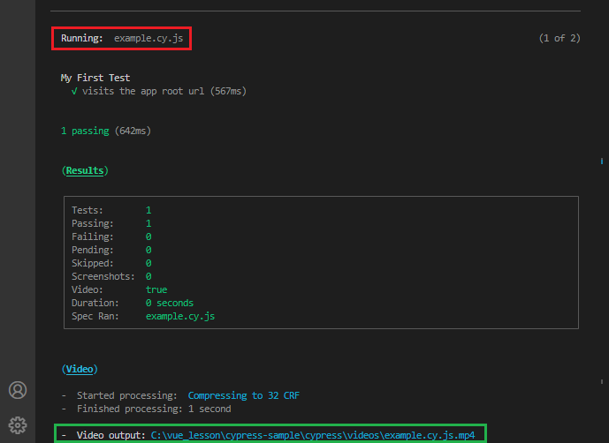The image size is (609, 443).
Task: Click the Spec Ran value 'example.cy.js'
Action: click(180, 316)
